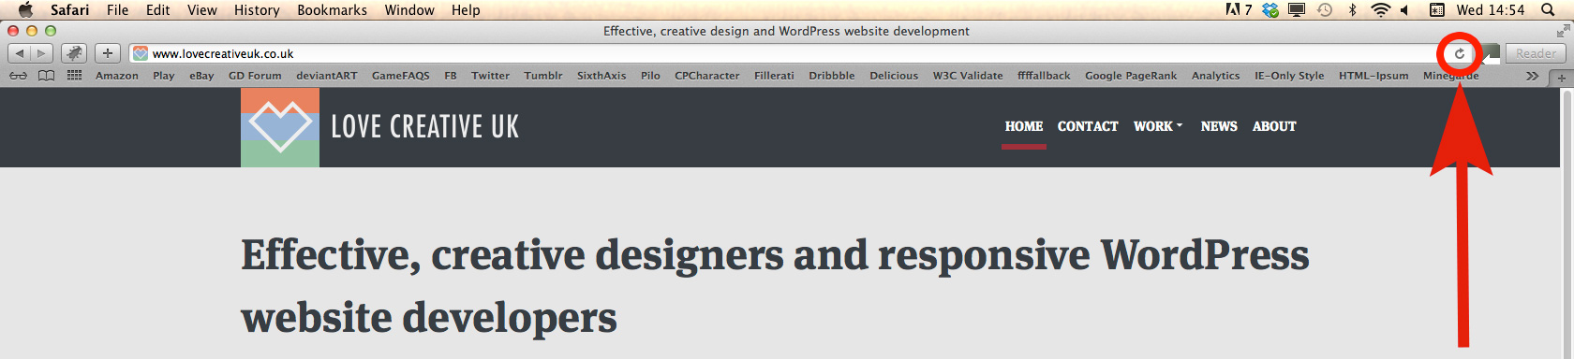The height and width of the screenshot is (359, 1574).
Task: Open the Play bookmark
Action: (164, 76)
